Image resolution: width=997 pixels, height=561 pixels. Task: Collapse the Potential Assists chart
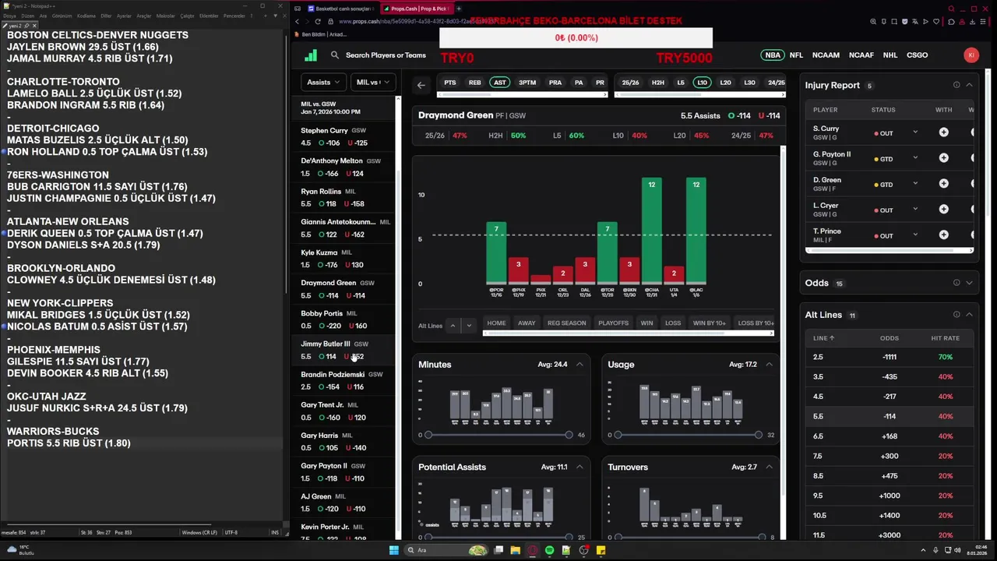pos(580,467)
